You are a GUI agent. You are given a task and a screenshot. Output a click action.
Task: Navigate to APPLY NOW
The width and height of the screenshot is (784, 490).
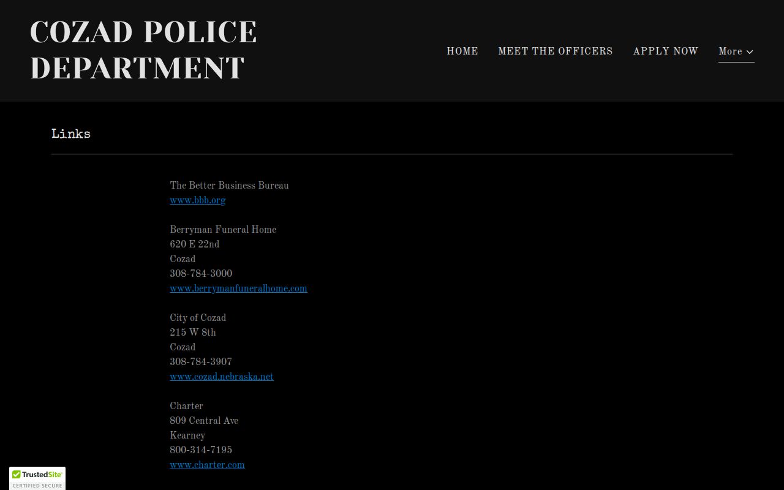666,51
